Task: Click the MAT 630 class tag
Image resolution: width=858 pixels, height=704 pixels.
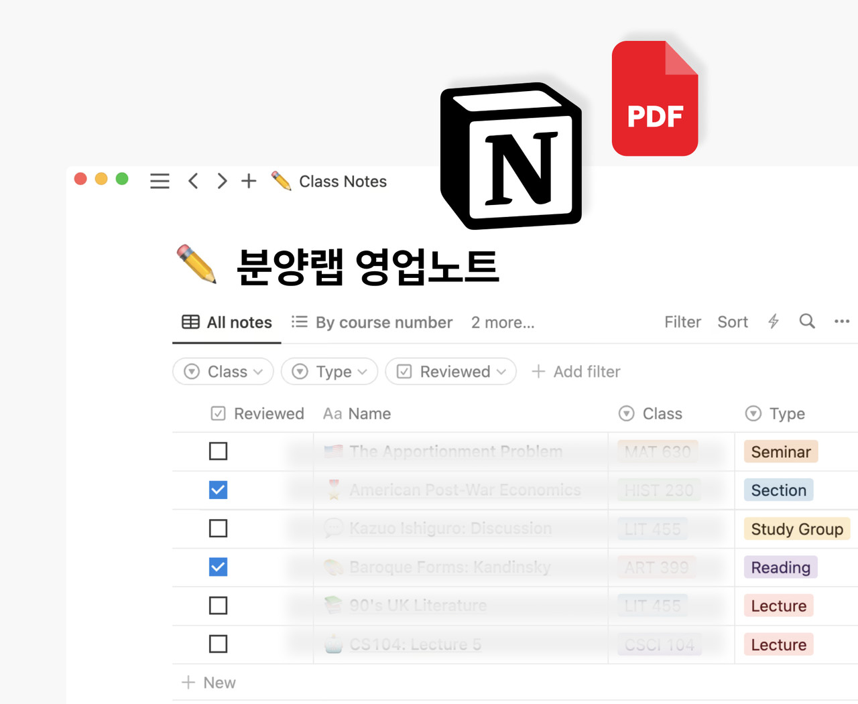Action: [658, 452]
